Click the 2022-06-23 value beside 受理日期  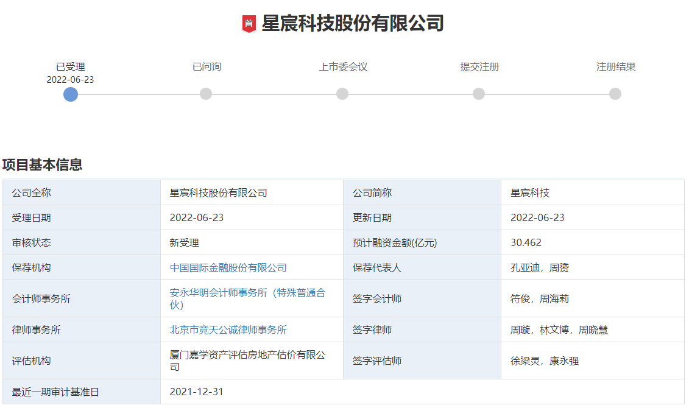[x=196, y=217]
